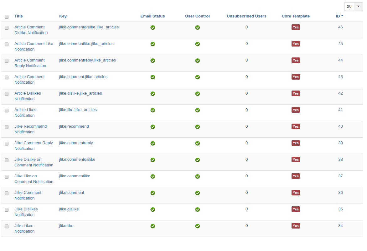Sort list by Title column header
Screen dimensions: 367x251
click(18, 16)
